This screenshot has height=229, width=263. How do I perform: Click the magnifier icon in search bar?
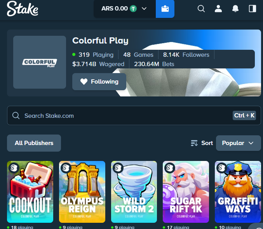click(x=16, y=115)
